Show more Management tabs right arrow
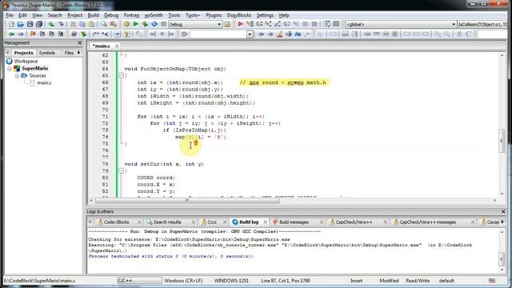 (78, 53)
